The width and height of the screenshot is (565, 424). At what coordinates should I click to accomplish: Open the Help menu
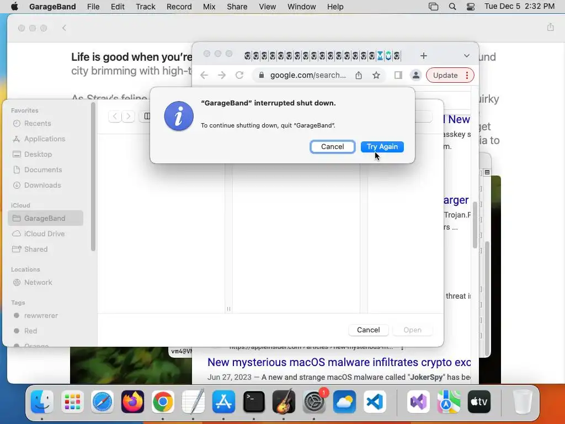pyautogui.click(x=335, y=7)
